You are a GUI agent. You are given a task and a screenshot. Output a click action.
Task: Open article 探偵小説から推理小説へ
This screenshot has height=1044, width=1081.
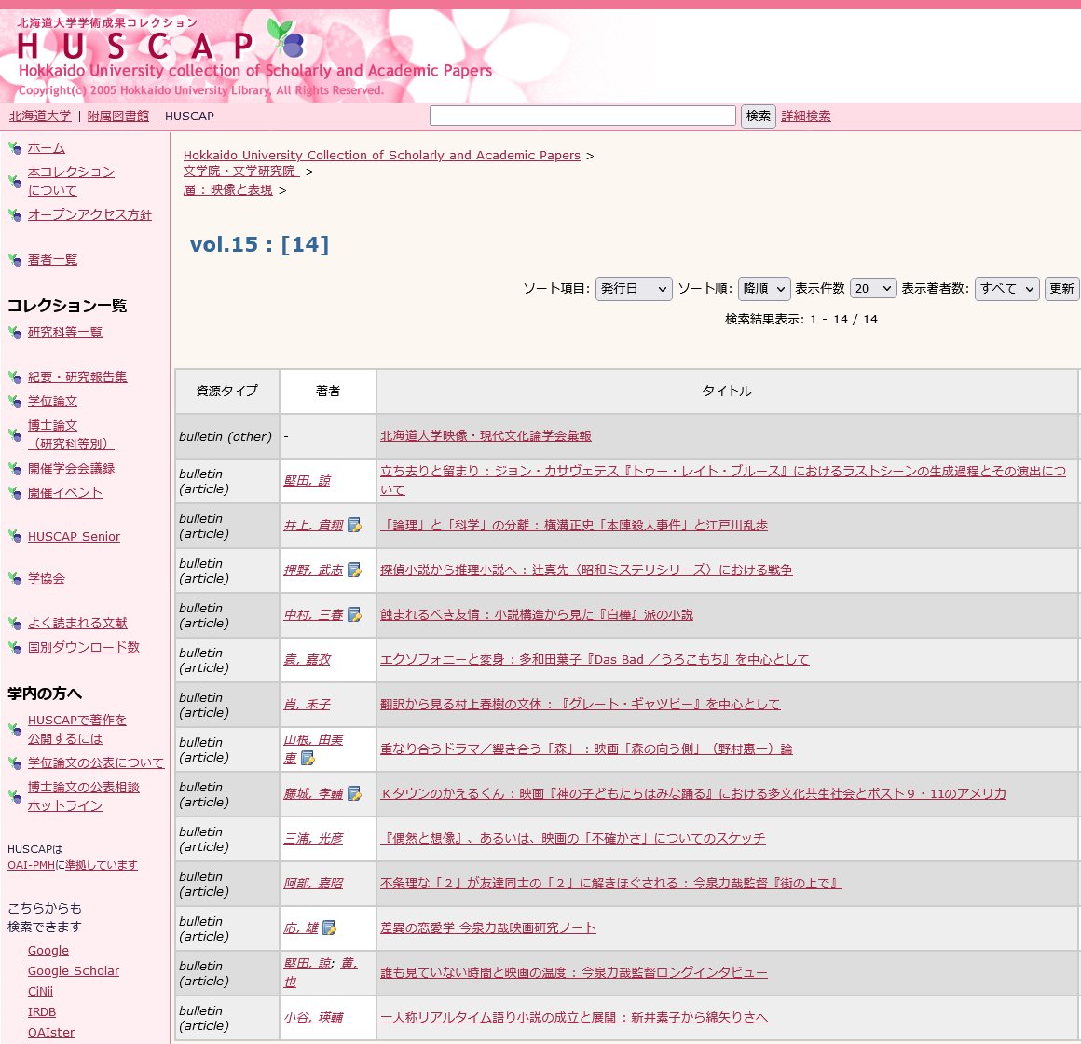[x=586, y=570]
